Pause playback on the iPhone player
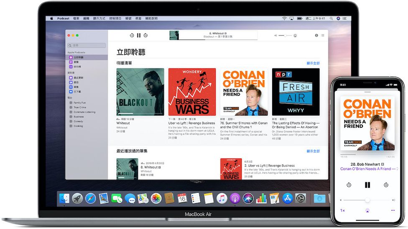 367,185
